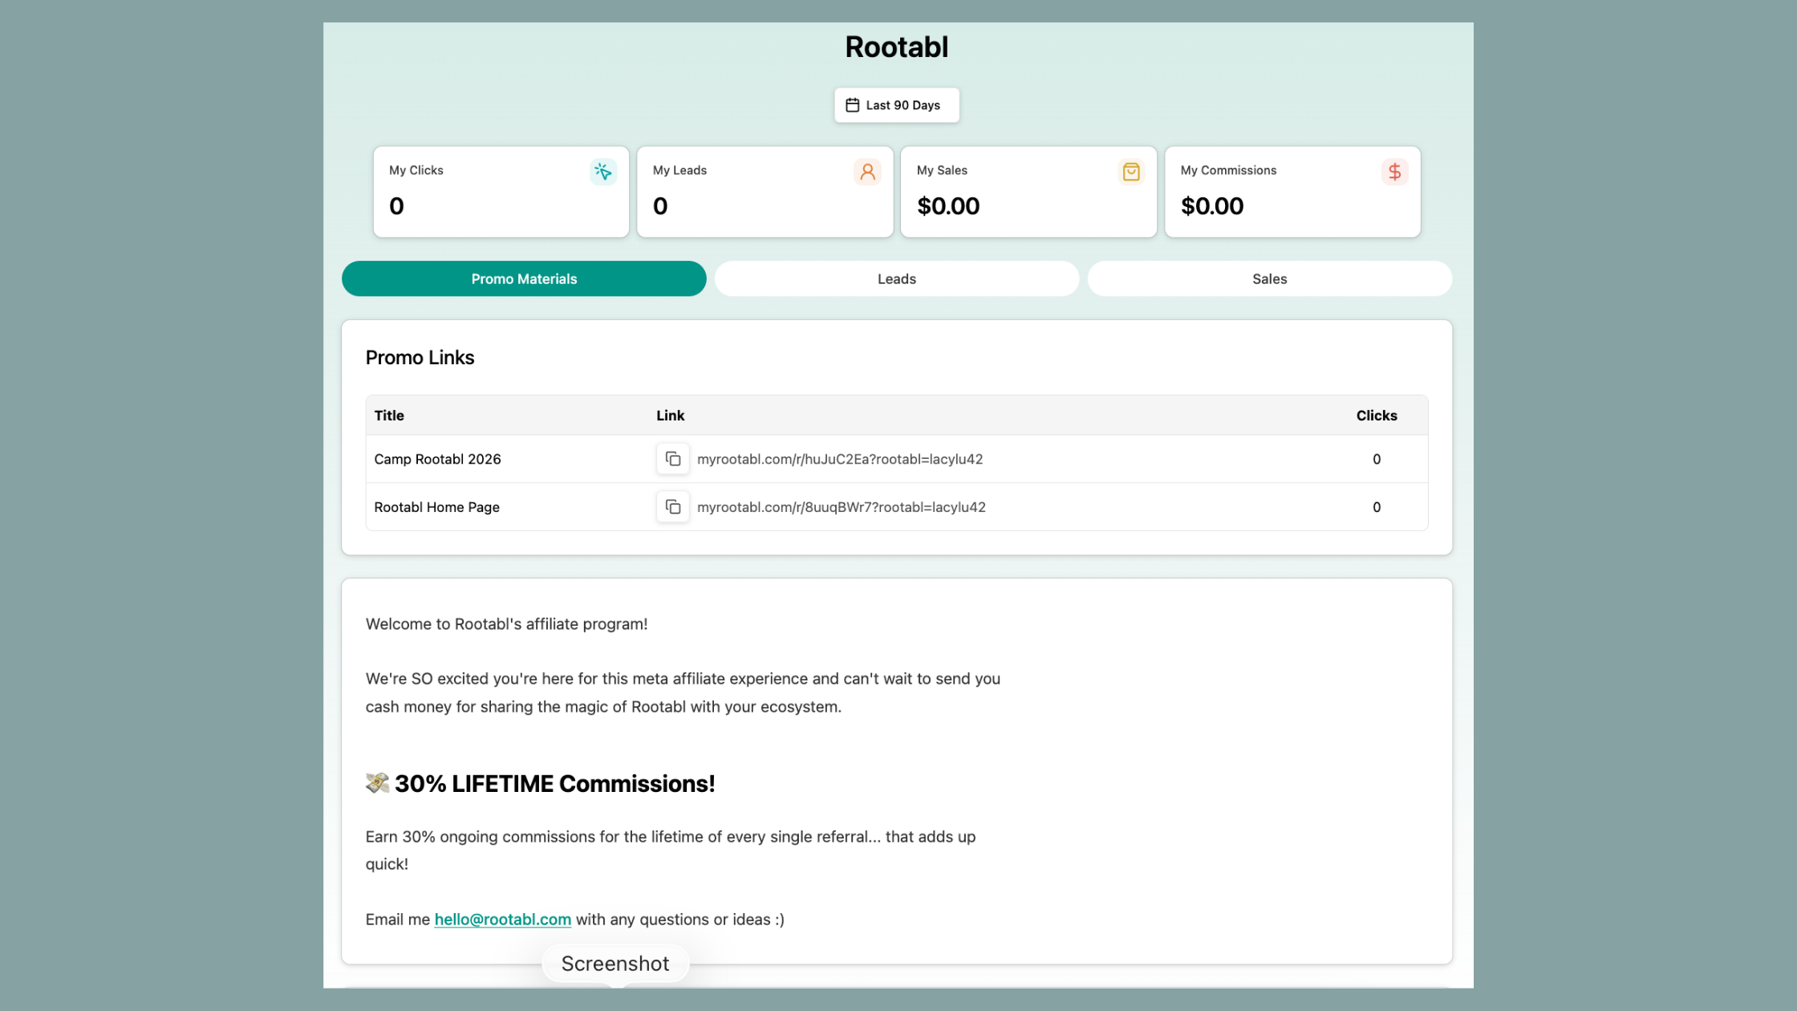This screenshot has width=1797, height=1011.
Task: Open the Last 90 Days date range selector
Action: 896,104
